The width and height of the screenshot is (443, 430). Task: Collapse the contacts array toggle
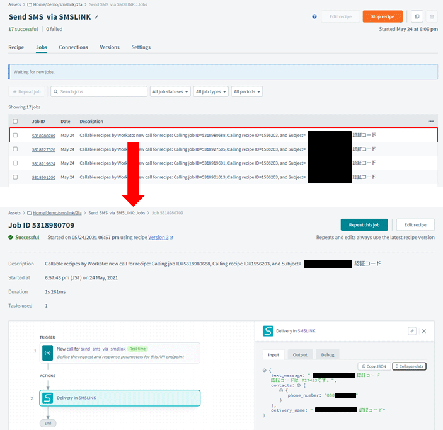(x=299, y=385)
